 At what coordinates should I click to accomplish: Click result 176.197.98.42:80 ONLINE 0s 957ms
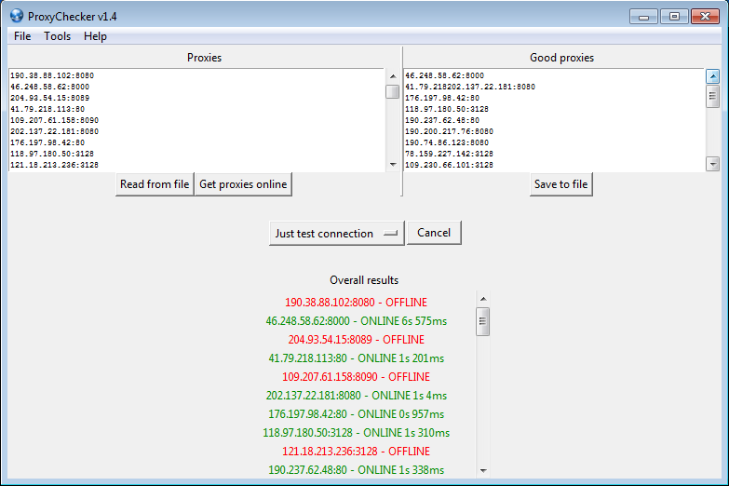[x=357, y=414]
